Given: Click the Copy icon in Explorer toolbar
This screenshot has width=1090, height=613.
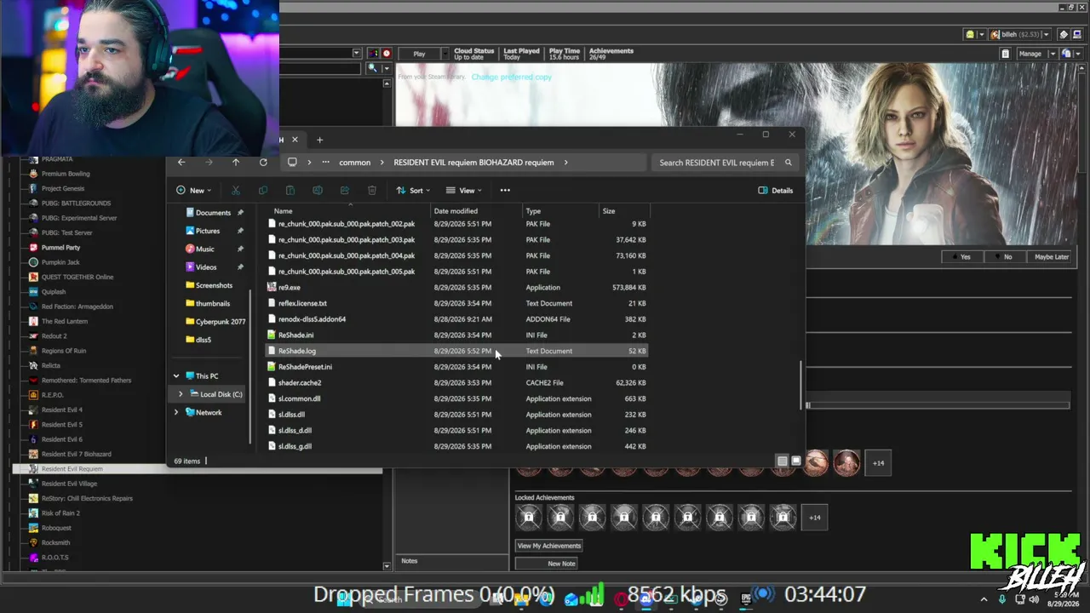Looking at the screenshot, I should point(263,191).
